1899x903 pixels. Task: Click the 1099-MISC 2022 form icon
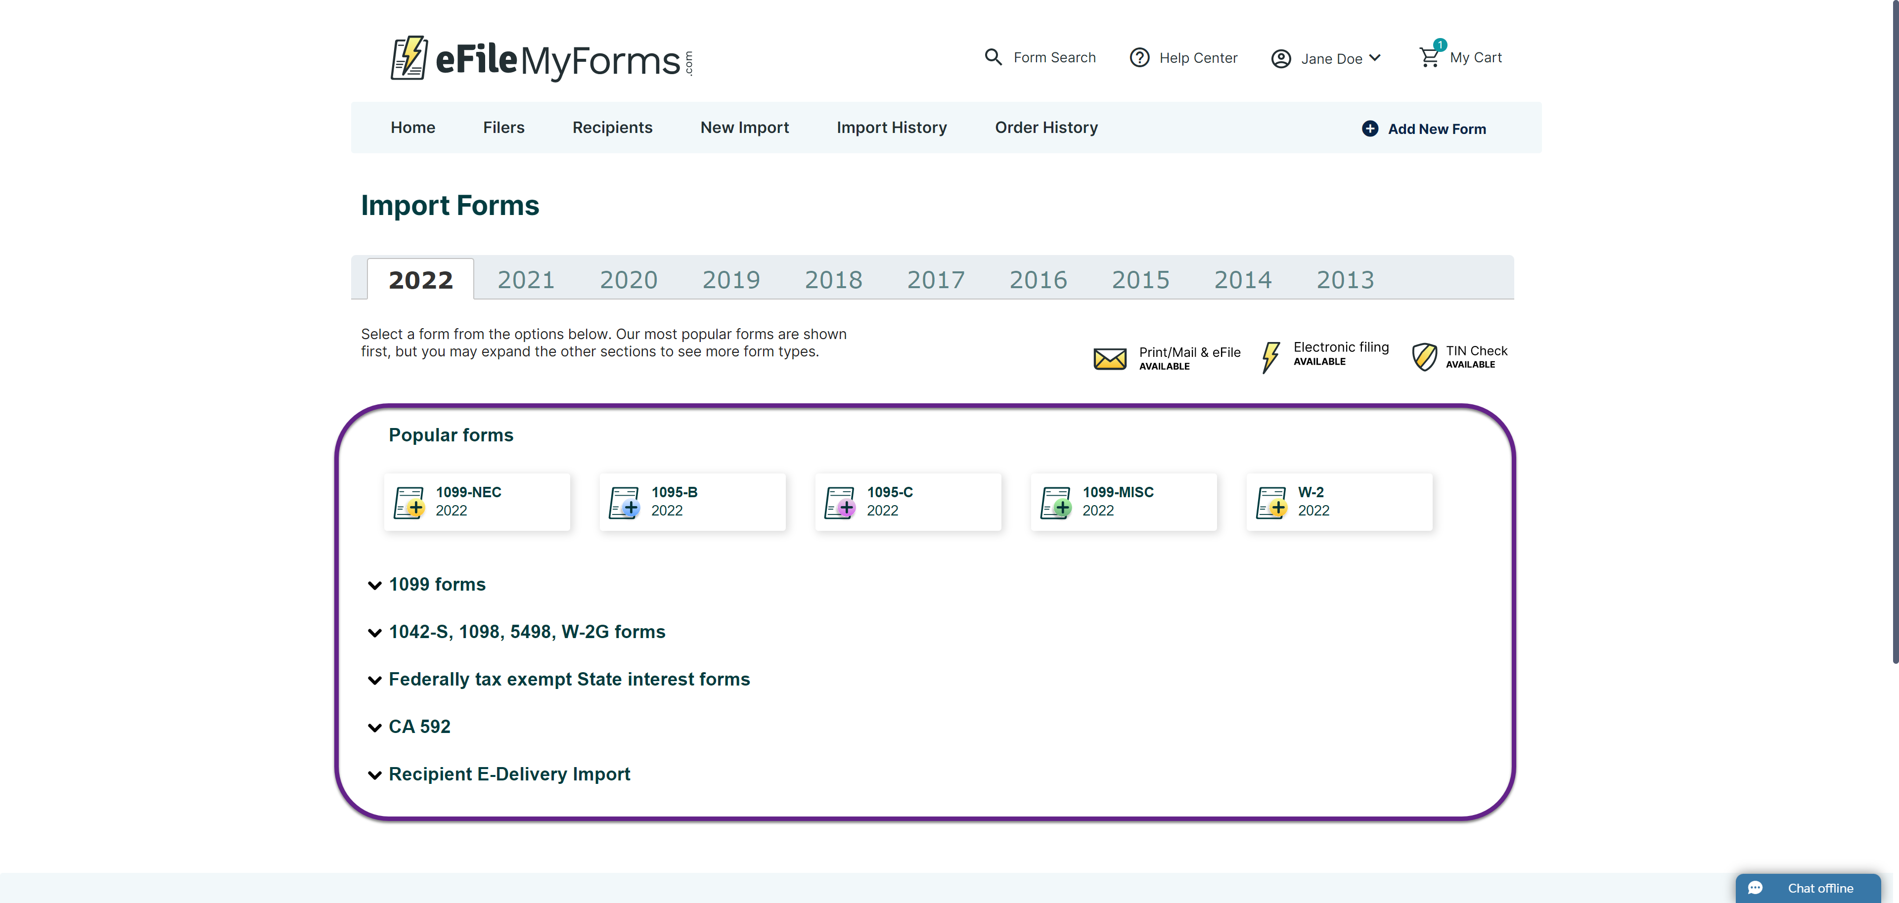(x=1056, y=502)
